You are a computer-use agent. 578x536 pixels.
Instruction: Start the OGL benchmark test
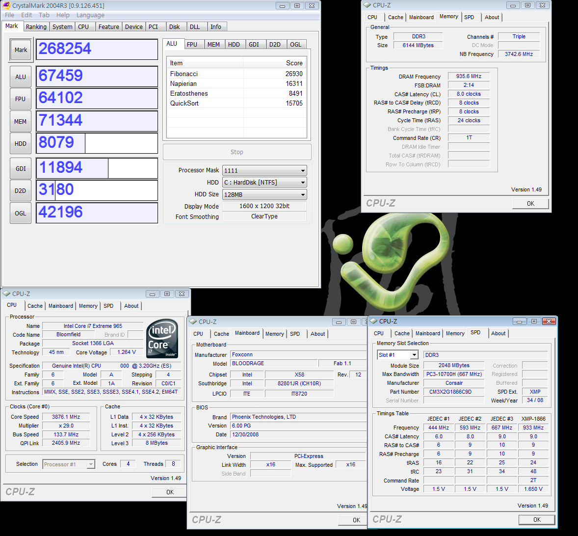21,213
